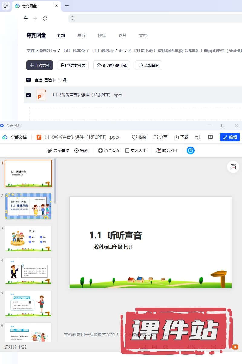
Task: Click the export file icon beside 下载
Action: pyautogui.click(x=198, y=137)
